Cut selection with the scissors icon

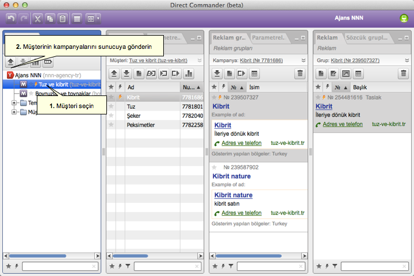[37, 19]
